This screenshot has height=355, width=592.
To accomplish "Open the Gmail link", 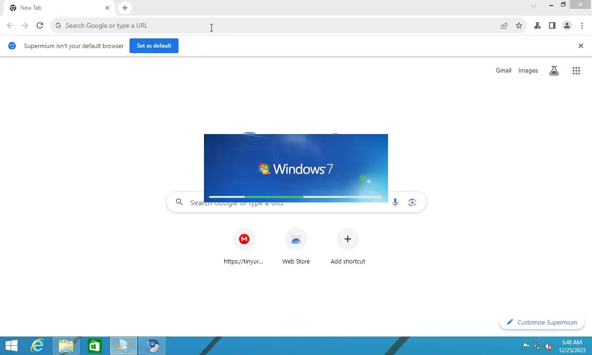I will (x=504, y=71).
